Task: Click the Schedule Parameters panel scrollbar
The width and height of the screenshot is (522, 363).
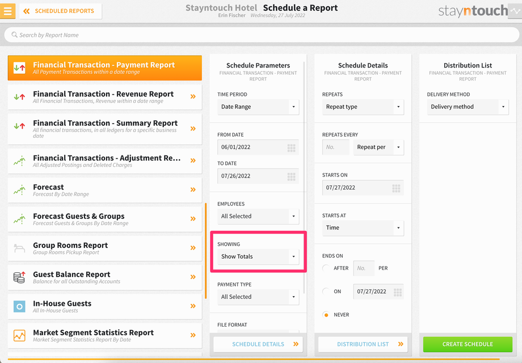Action: (304, 178)
